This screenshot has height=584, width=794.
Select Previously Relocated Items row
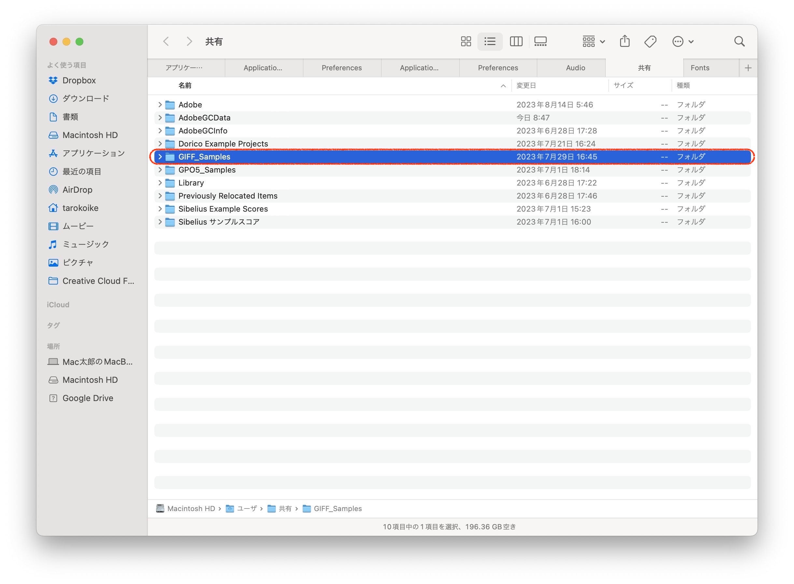452,196
